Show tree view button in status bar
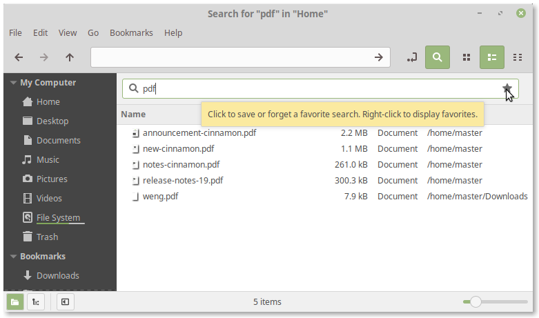 (36, 302)
